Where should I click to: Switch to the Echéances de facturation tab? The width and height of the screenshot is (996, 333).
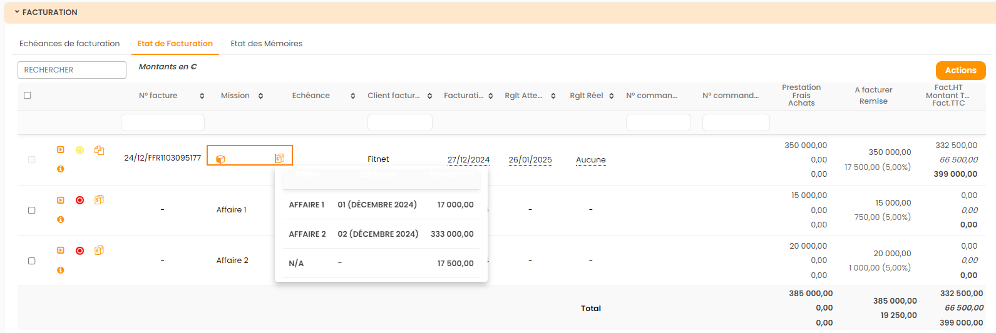69,44
